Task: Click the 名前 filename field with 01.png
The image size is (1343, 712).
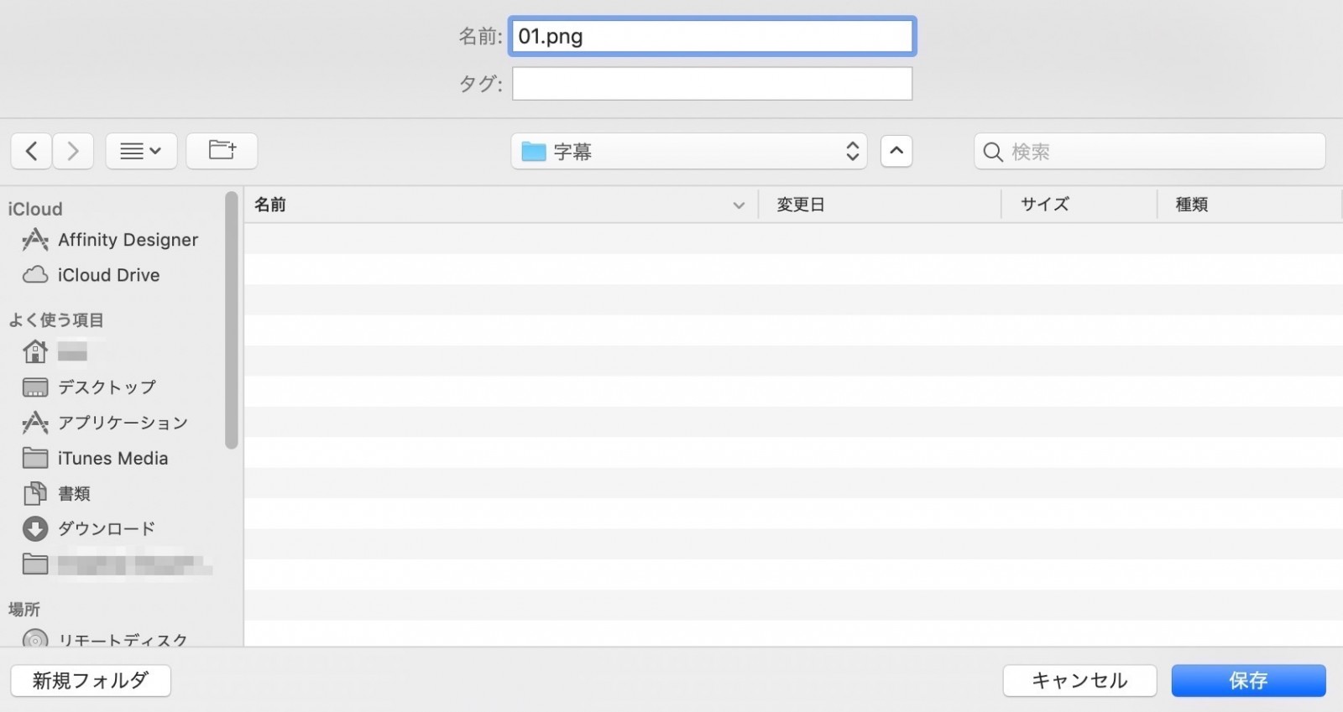Action: (x=712, y=36)
